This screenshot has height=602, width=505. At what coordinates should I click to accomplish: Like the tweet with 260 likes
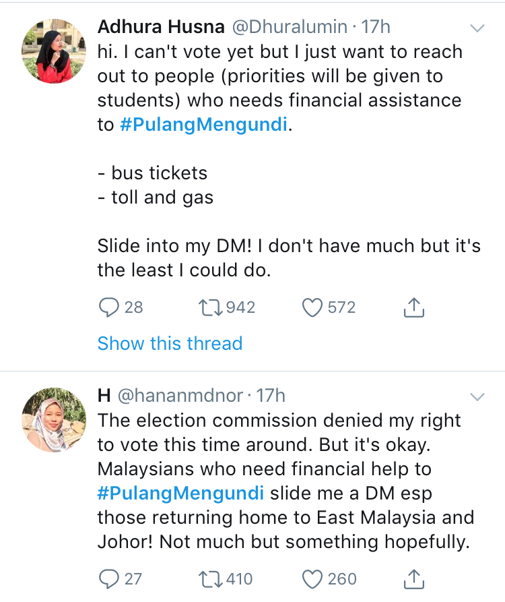[312, 579]
